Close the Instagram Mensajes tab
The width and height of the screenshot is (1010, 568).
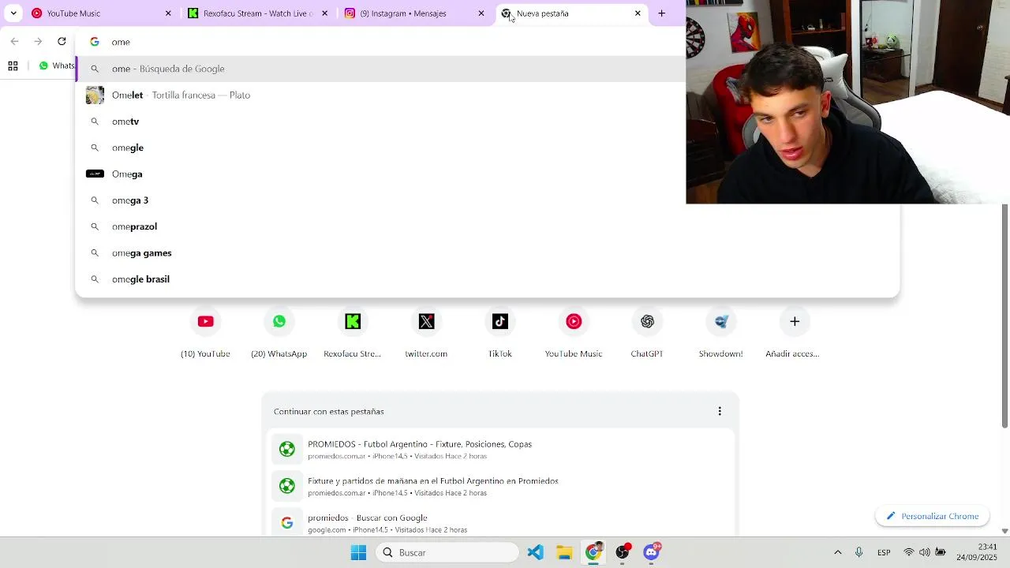point(481,13)
